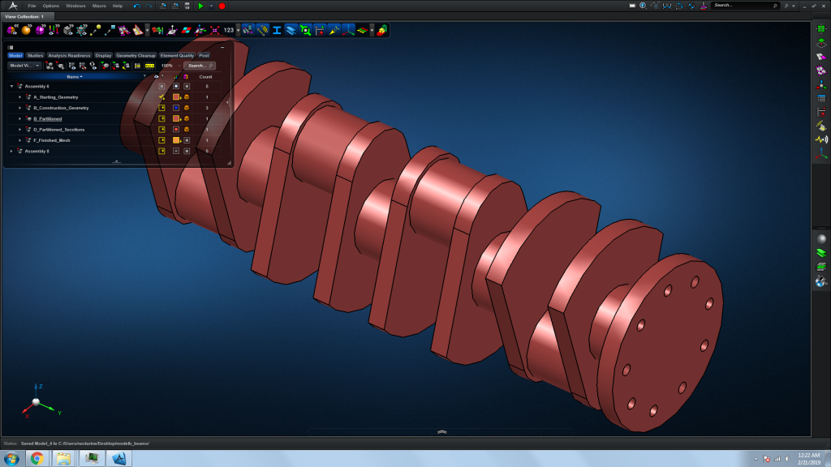This screenshot has width=831, height=467.
Task: Open the File menu
Action: coord(32,6)
